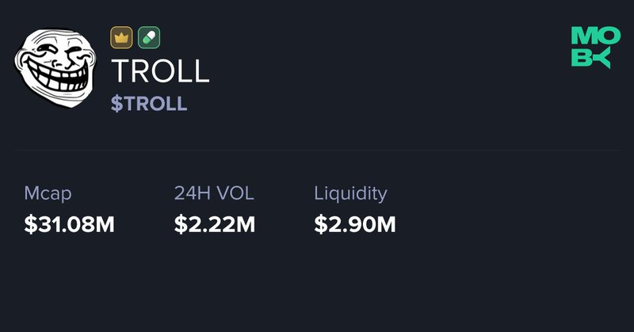Select the Liquidity label
Image resolution: width=634 pixels, height=332 pixels.
350,193
